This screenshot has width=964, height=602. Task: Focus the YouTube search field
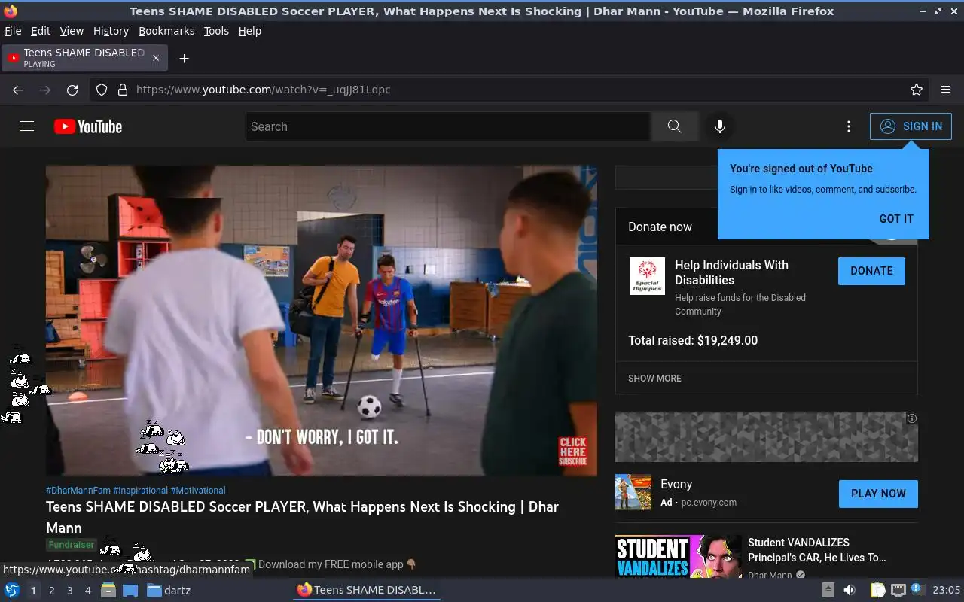pyautogui.click(x=448, y=126)
